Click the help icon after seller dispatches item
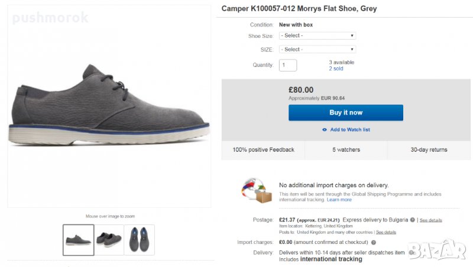The width and height of the screenshot is (473, 267). click(411, 252)
